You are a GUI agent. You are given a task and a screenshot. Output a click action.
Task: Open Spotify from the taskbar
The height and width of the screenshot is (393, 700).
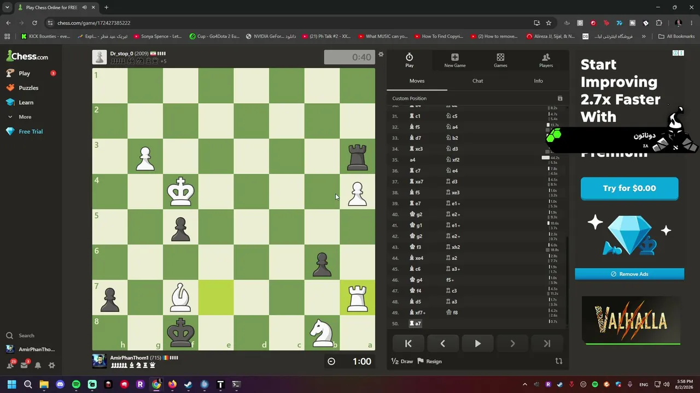(76, 384)
